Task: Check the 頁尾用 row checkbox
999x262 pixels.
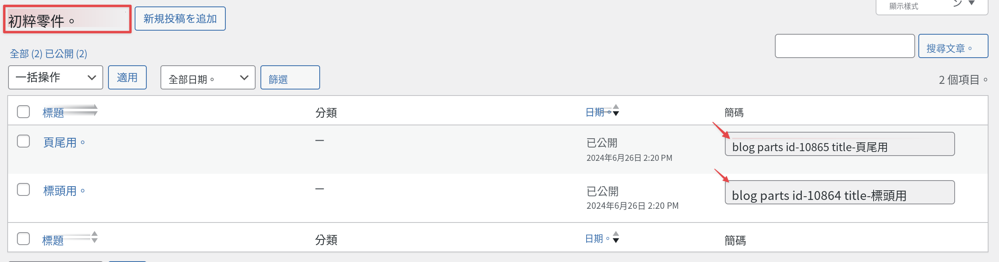Action: tap(23, 141)
